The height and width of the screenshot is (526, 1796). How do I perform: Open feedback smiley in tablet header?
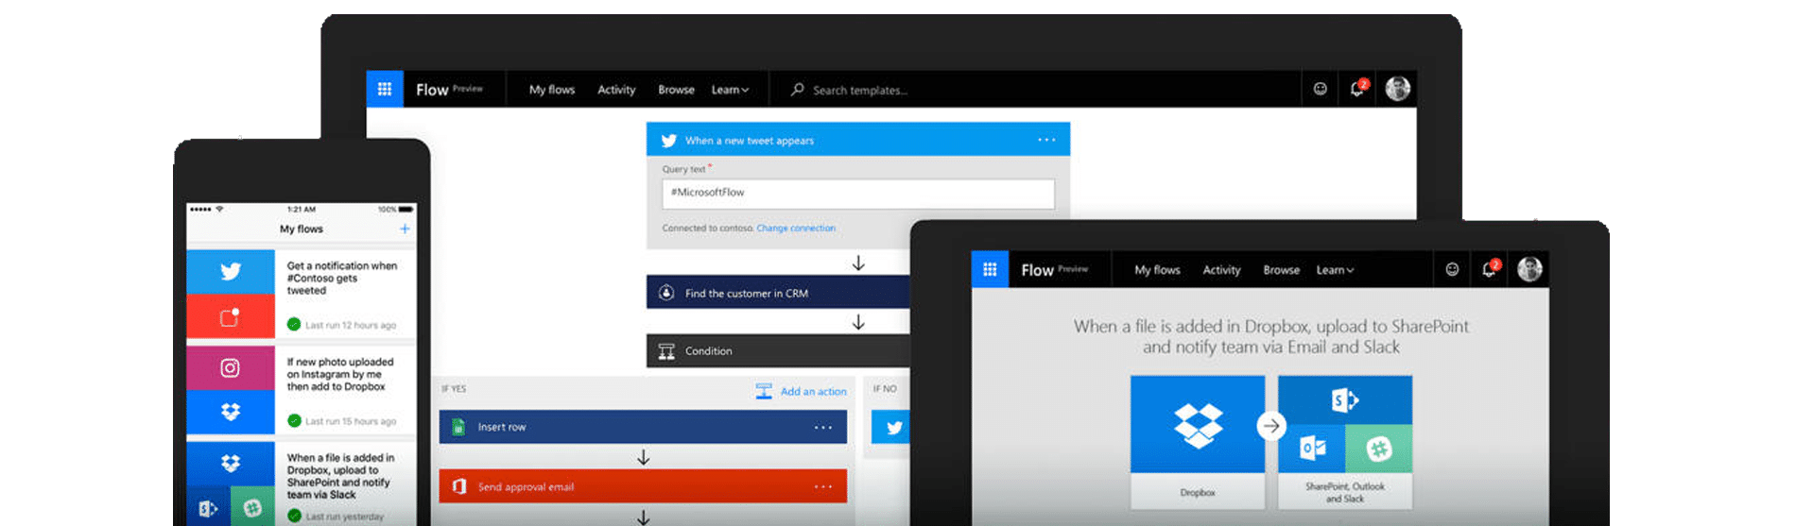point(1452,269)
